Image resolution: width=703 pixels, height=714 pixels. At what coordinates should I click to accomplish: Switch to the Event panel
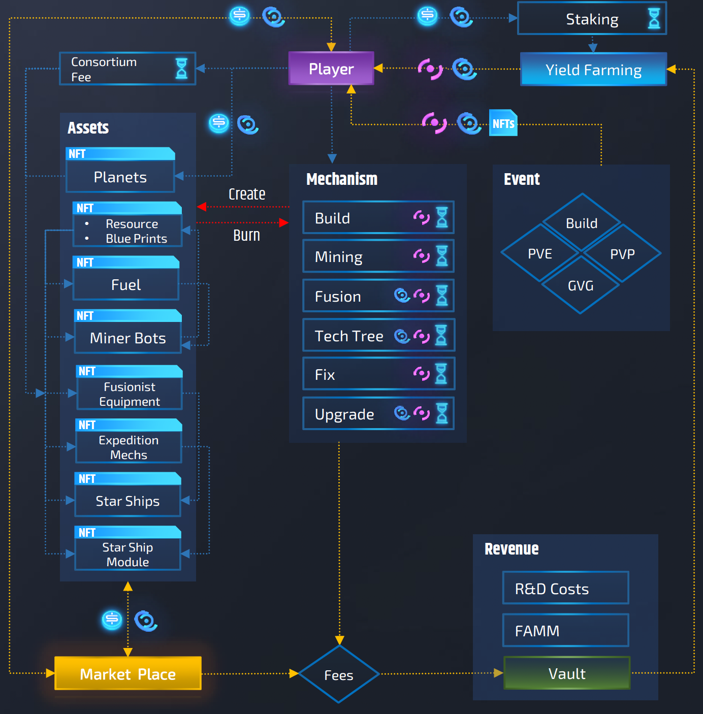[521, 179]
